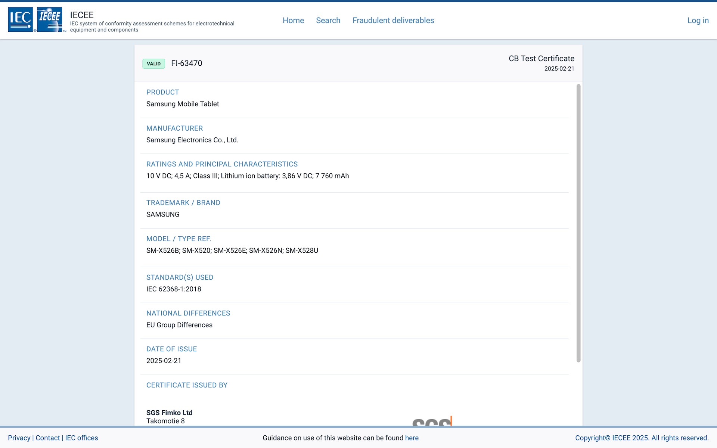This screenshot has width=717, height=448.
Task: Open the Search menu item
Action: (328, 21)
